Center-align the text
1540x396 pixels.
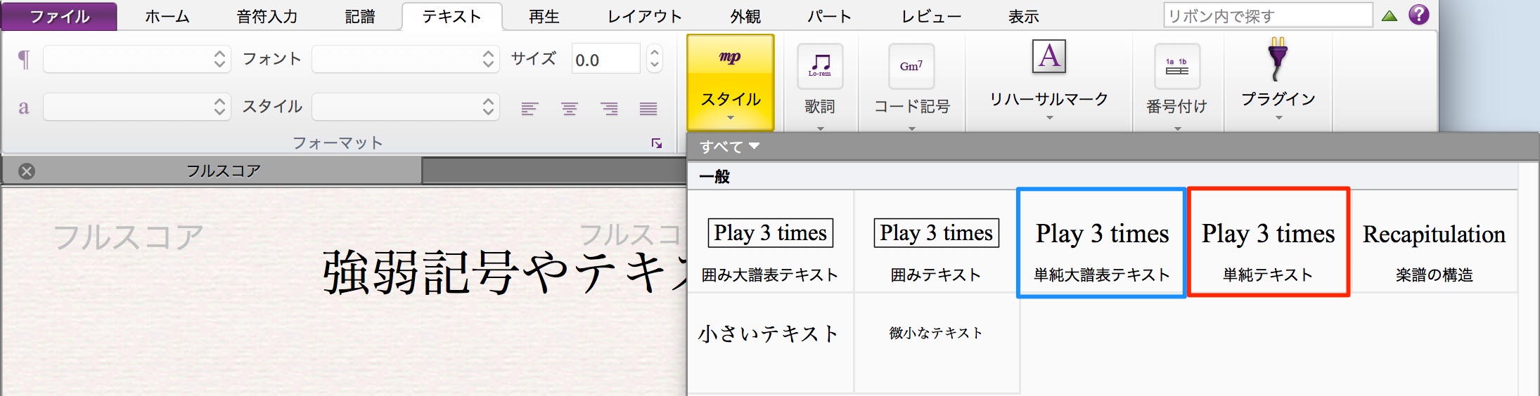(570, 108)
